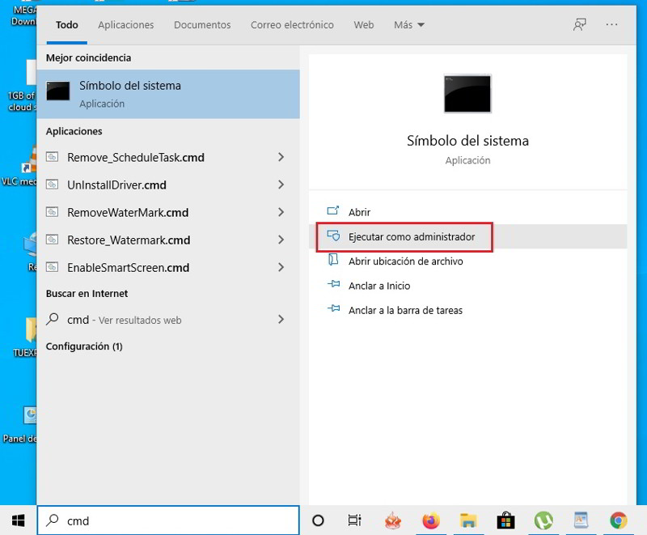Click the feedback icon in search header
This screenshot has width=647, height=535.
pos(579,25)
